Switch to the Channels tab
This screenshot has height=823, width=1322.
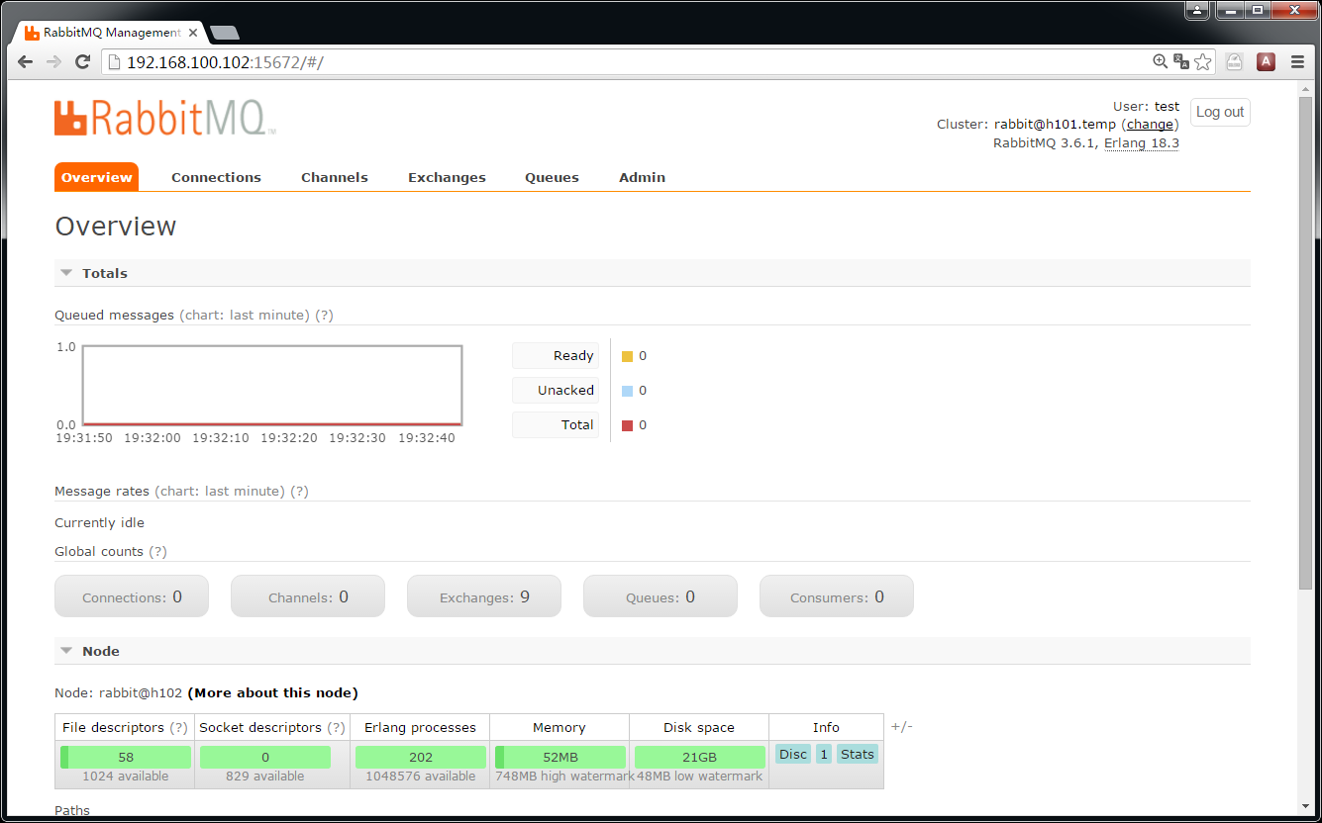(x=335, y=178)
